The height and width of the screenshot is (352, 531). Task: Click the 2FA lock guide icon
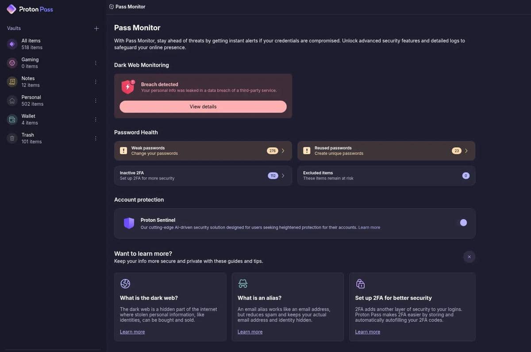pos(360,283)
